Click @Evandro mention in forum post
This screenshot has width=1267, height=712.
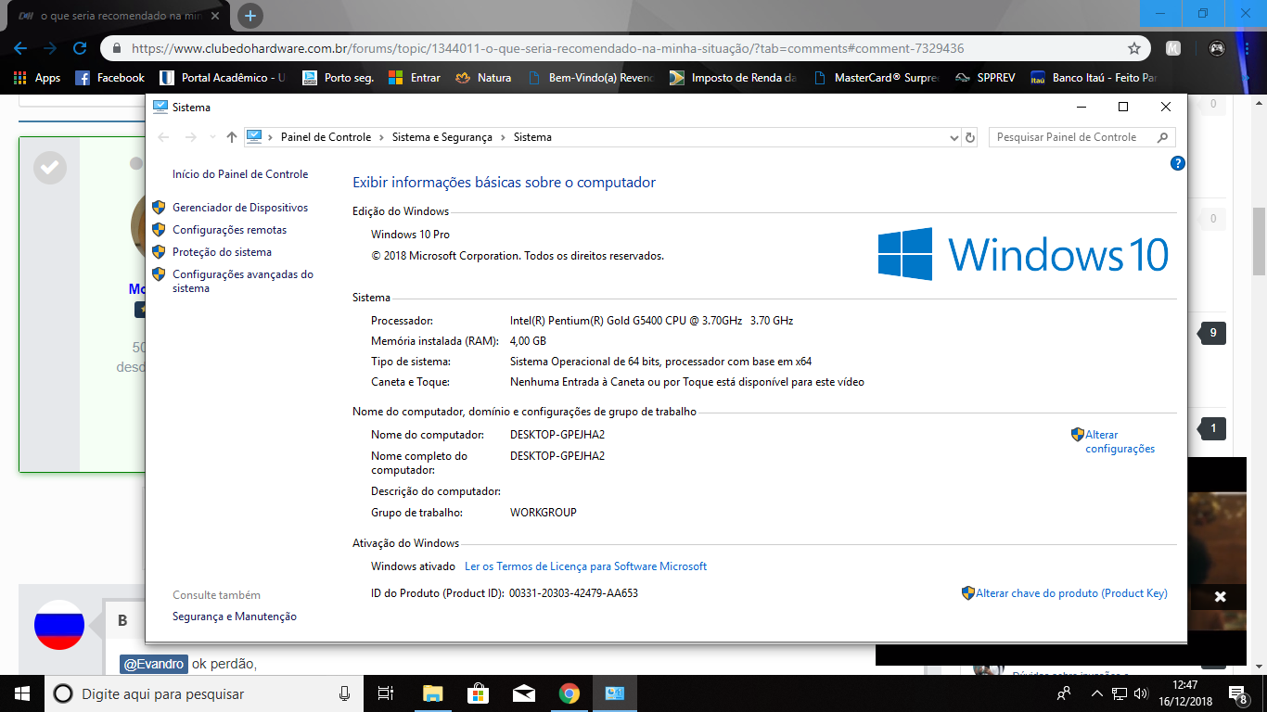coord(153,664)
